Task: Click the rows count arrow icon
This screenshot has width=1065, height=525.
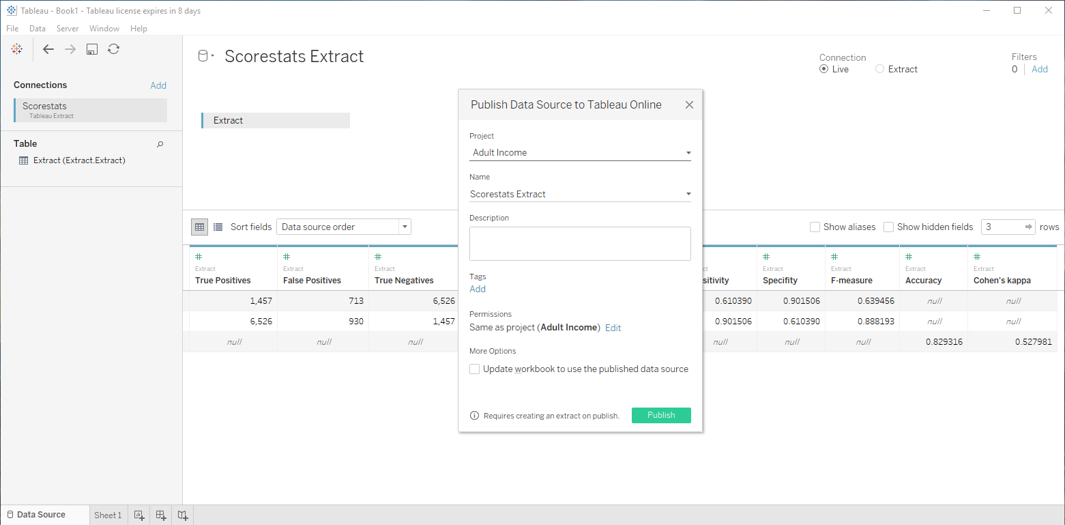Action: [x=1030, y=227]
